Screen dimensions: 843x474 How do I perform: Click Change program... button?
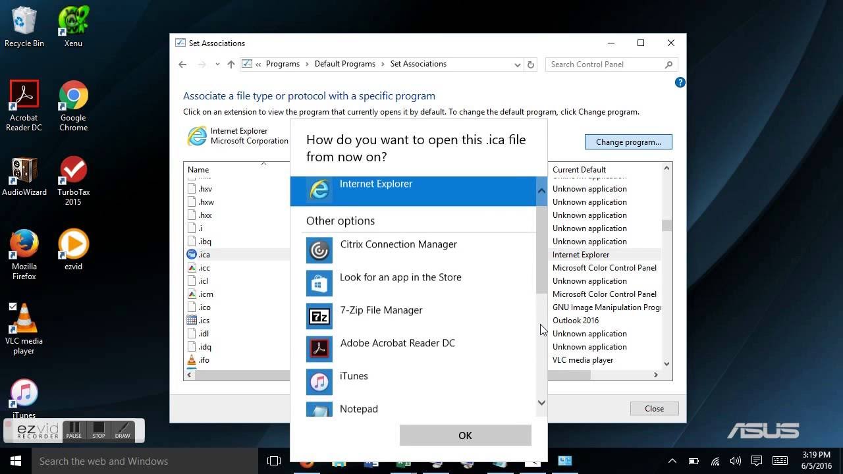[x=628, y=142]
